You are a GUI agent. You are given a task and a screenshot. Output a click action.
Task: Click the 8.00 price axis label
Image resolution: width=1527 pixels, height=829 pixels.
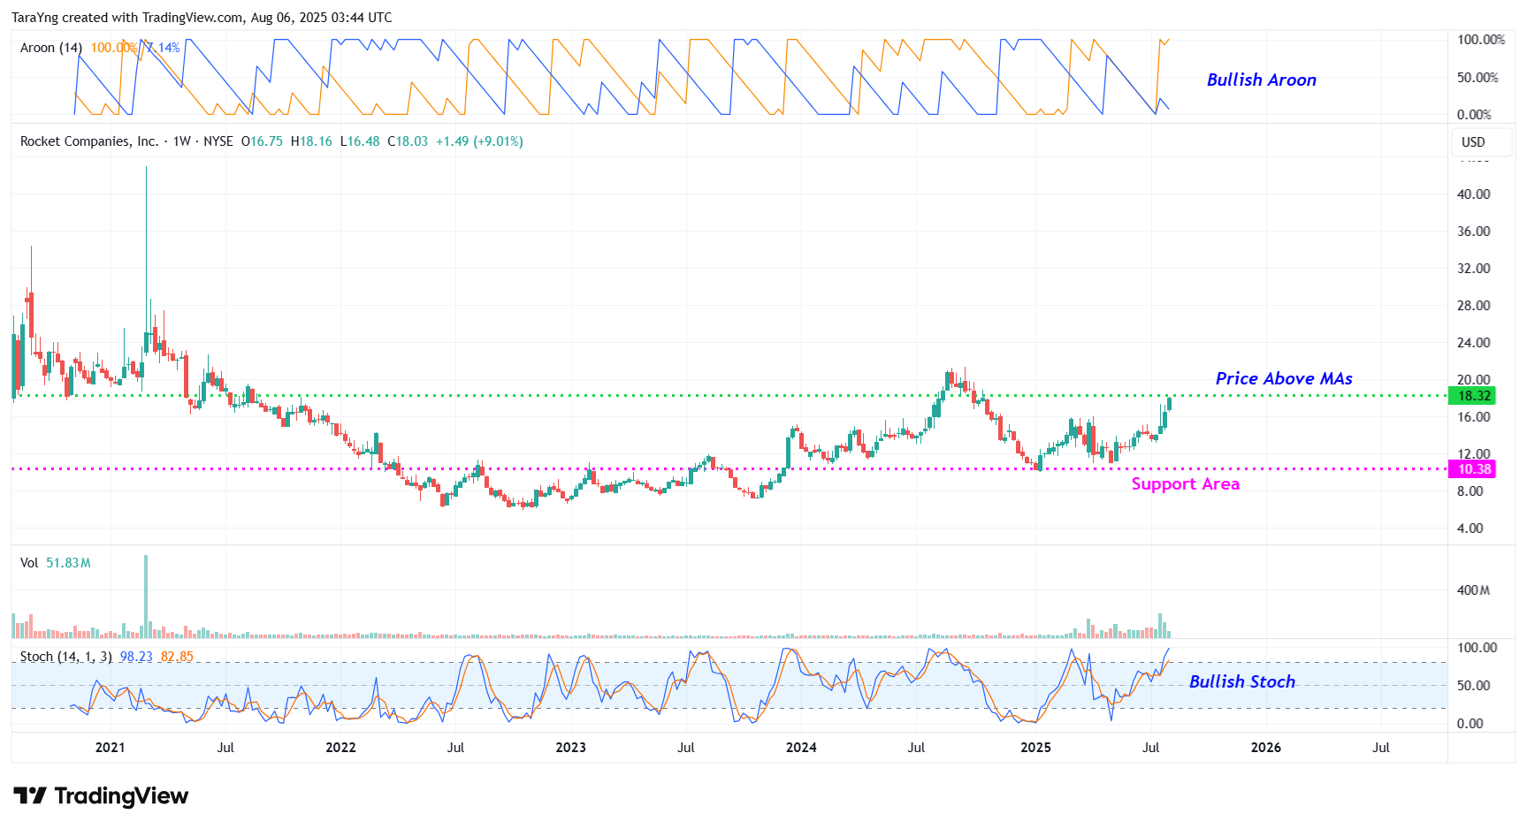coord(1470,491)
